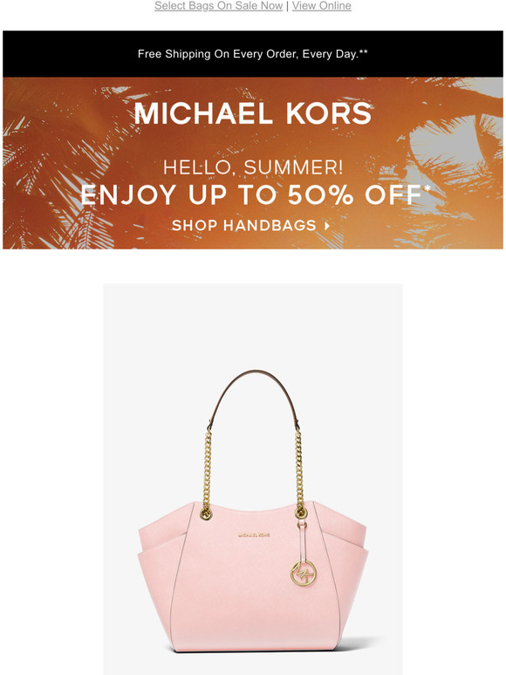The image size is (506, 675).
Task: Click the gold Michael Kors lettering on bag
Action: coord(254,535)
